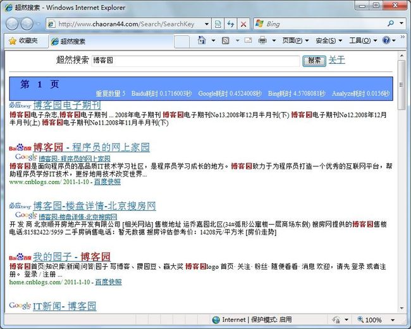Expand the feeds dropdown arrow
Screen dimensions: 411x329
(x=238, y=40)
